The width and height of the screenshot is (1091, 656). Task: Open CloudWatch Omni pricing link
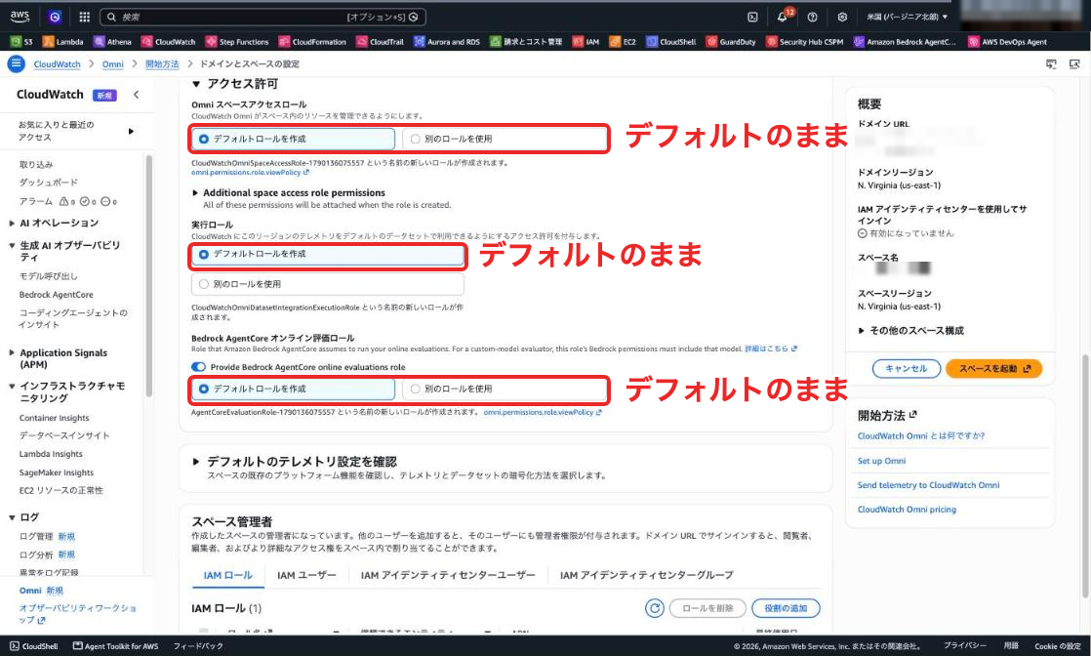tap(907, 510)
